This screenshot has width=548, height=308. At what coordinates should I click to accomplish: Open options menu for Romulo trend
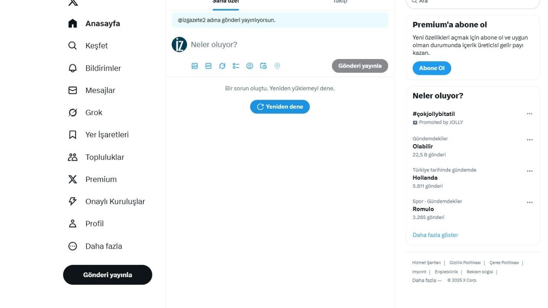pyautogui.click(x=530, y=202)
